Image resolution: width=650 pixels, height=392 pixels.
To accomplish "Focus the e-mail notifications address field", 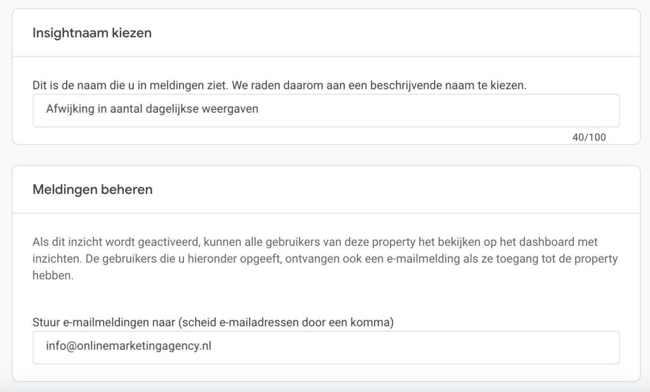I will coord(326,348).
